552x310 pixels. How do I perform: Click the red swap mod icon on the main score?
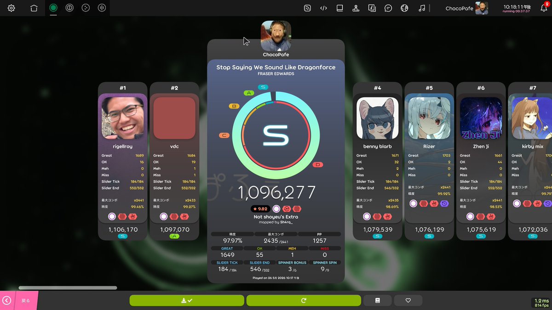(287, 209)
